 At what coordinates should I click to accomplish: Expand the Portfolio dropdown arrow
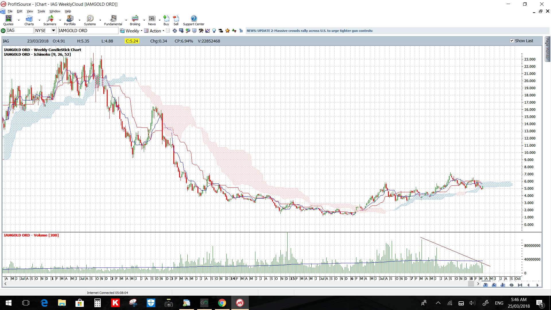click(79, 20)
